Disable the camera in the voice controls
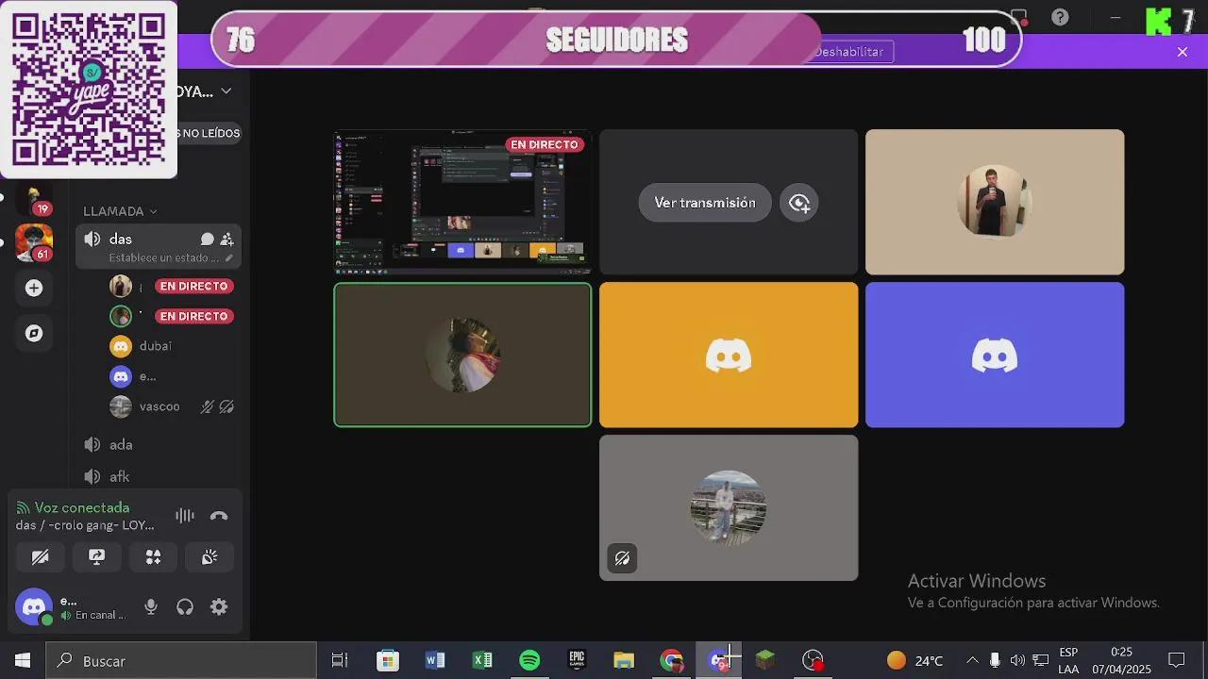The width and height of the screenshot is (1208, 679). point(41,556)
